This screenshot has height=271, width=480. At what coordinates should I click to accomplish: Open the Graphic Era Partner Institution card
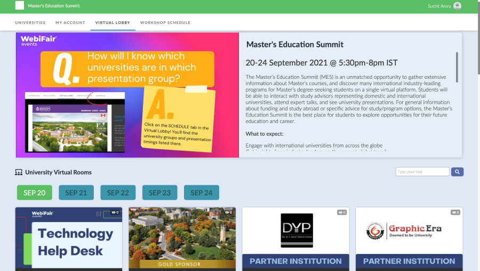coord(409,239)
